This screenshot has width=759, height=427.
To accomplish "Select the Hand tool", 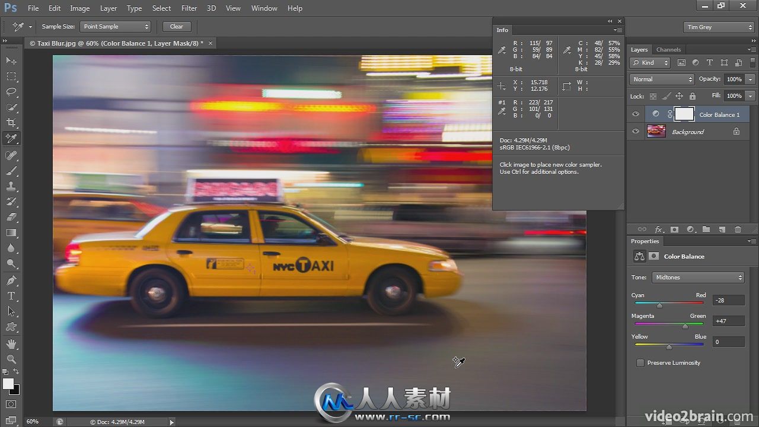I will [x=11, y=344].
